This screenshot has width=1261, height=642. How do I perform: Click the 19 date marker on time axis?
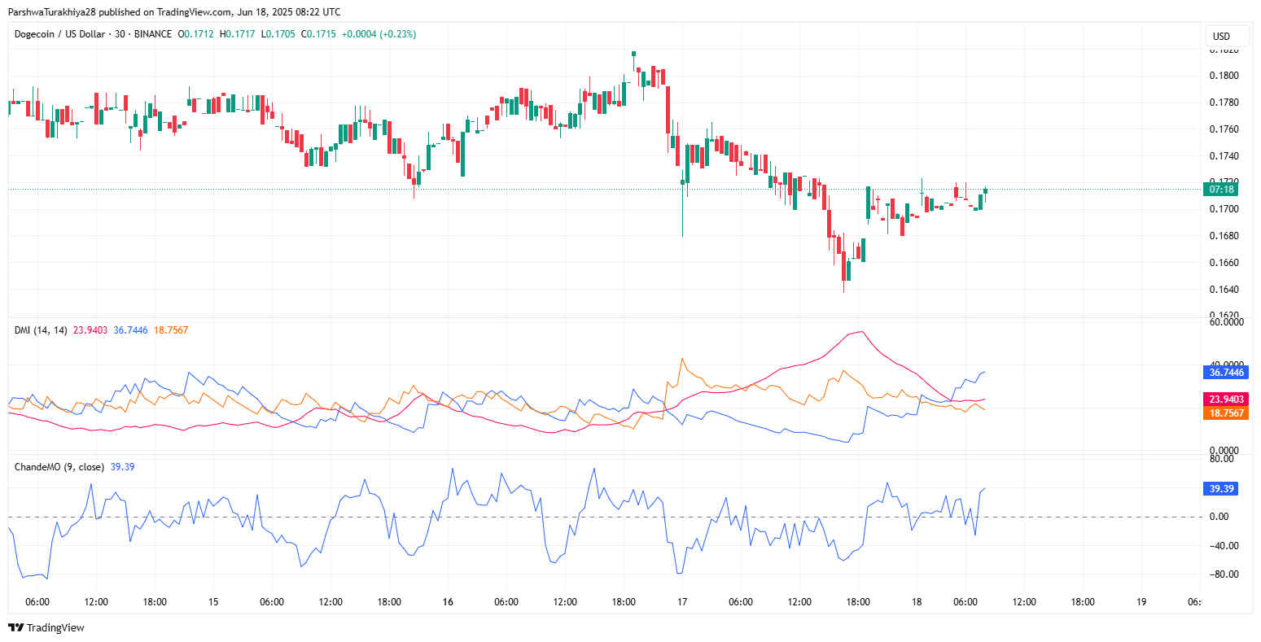(x=1141, y=602)
